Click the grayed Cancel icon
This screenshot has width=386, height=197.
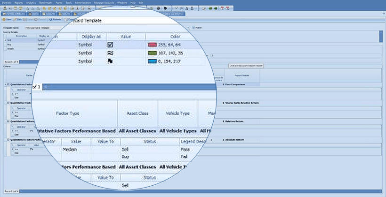coord(40,19)
